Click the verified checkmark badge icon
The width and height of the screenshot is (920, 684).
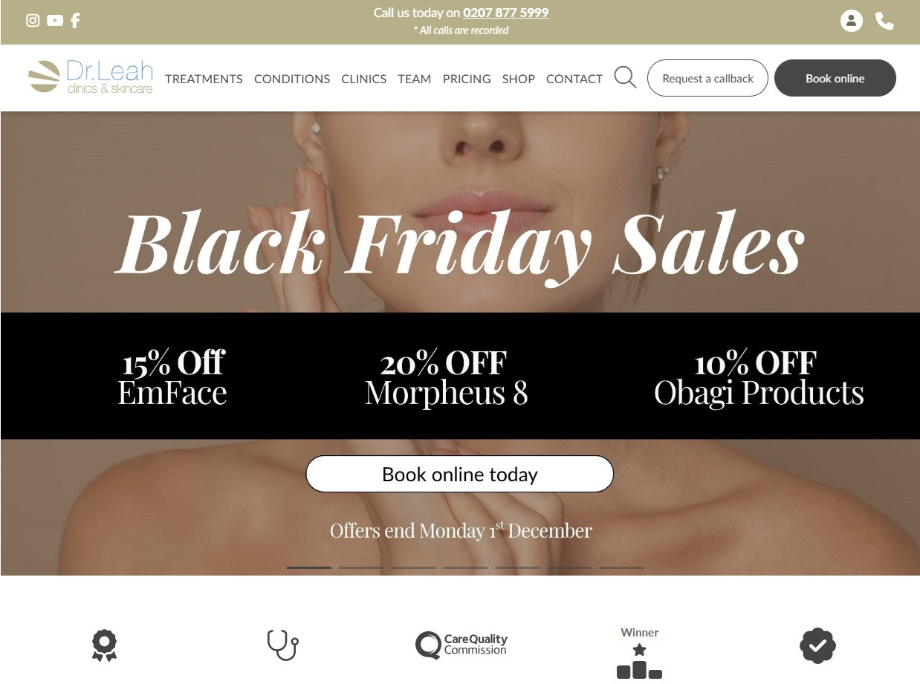click(x=817, y=645)
